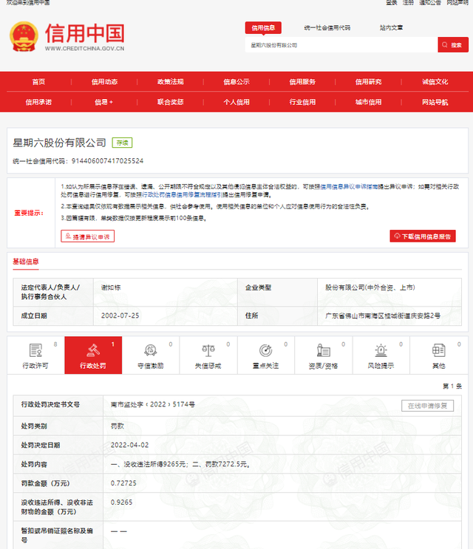Click the company name search input field
This screenshot has width=473, height=549.
coord(340,45)
